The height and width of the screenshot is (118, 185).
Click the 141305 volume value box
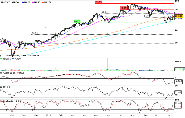tap(179, 69)
